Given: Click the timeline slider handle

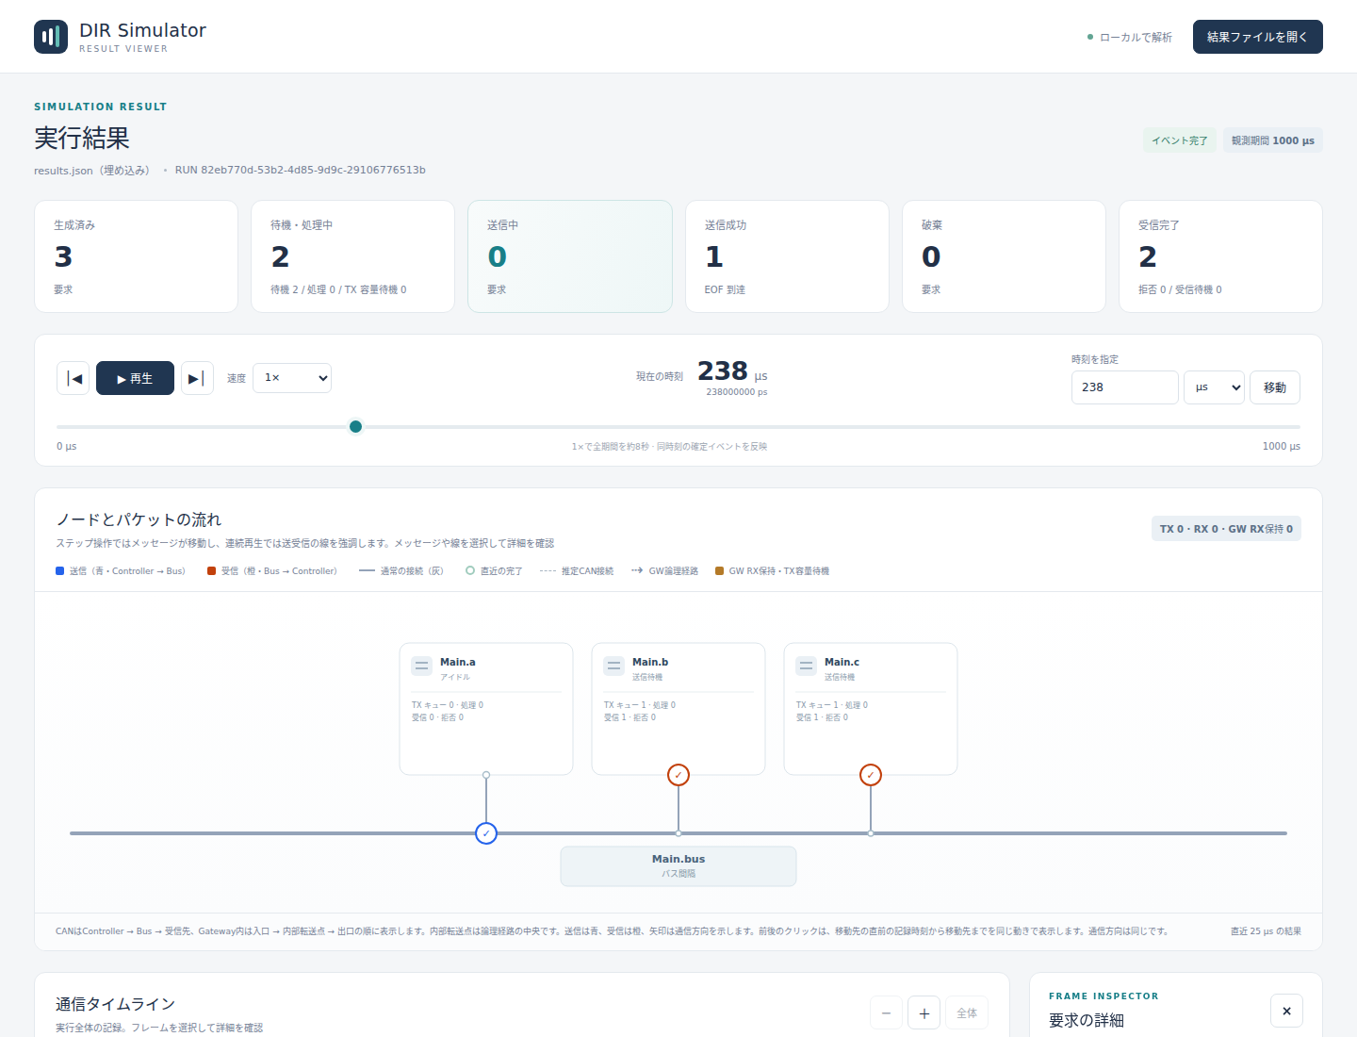Looking at the screenshot, I should [x=355, y=427].
